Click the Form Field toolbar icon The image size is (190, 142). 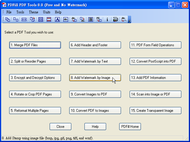(x=91, y=19)
